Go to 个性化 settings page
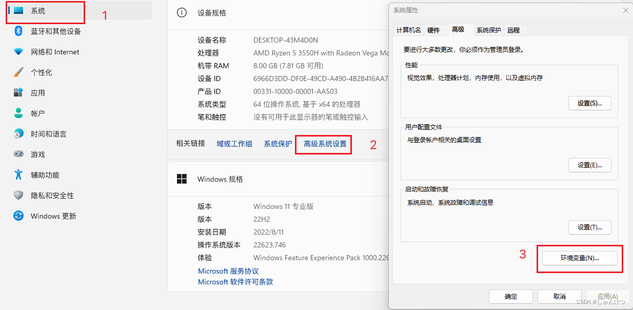The width and height of the screenshot is (633, 310). [42, 72]
